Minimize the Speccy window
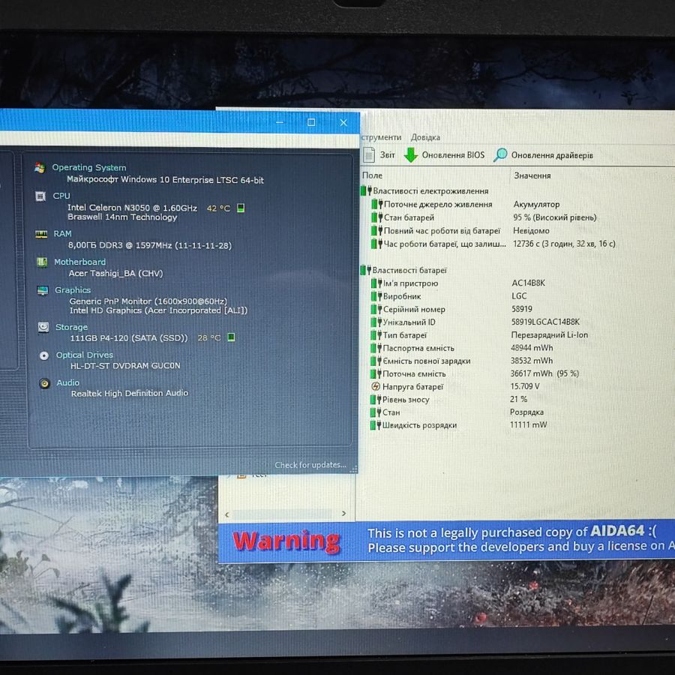The height and width of the screenshot is (675, 675). (x=280, y=122)
